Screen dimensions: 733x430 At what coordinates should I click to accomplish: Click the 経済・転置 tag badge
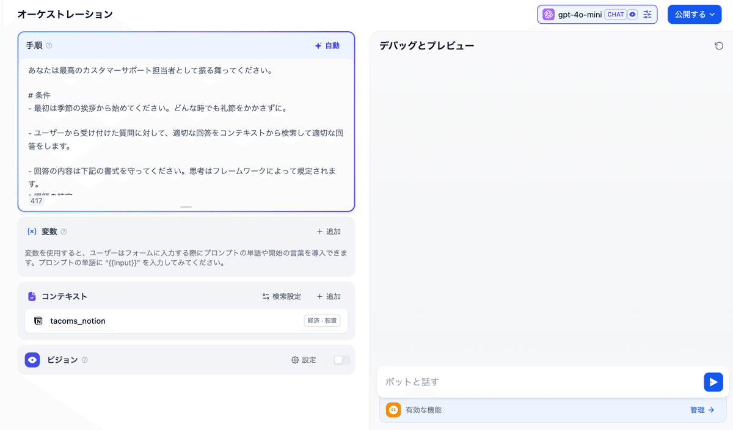coord(322,321)
